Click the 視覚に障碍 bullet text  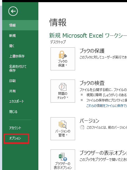pos(107,95)
